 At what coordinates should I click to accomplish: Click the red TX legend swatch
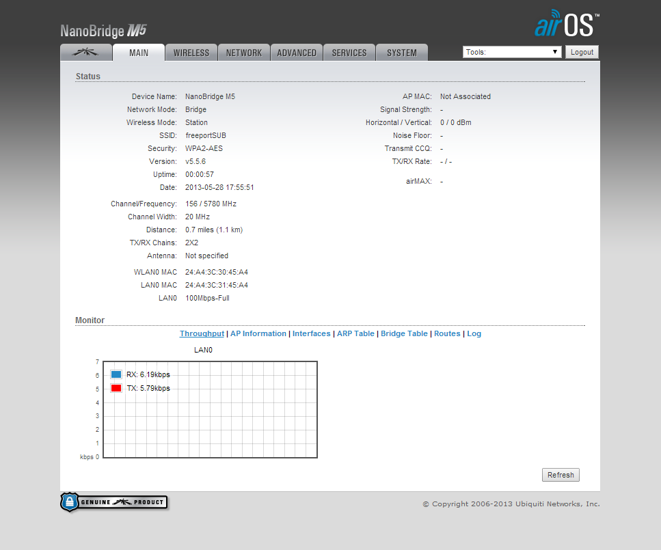click(x=116, y=388)
